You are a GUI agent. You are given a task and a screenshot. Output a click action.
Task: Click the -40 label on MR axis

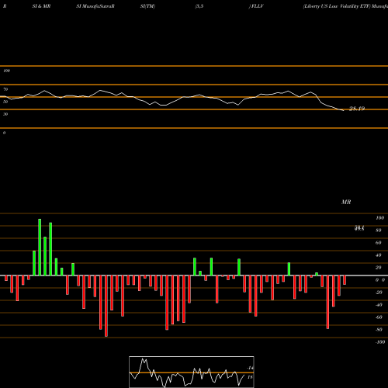coord(379,305)
